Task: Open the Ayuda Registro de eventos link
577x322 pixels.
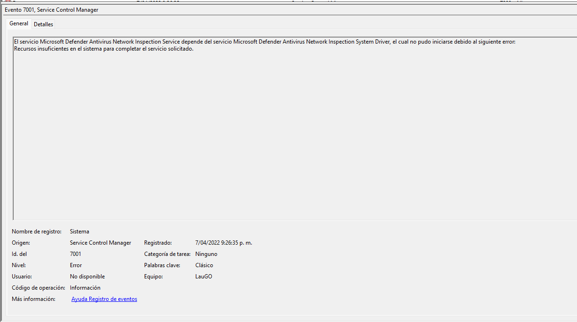Action: [104, 299]
